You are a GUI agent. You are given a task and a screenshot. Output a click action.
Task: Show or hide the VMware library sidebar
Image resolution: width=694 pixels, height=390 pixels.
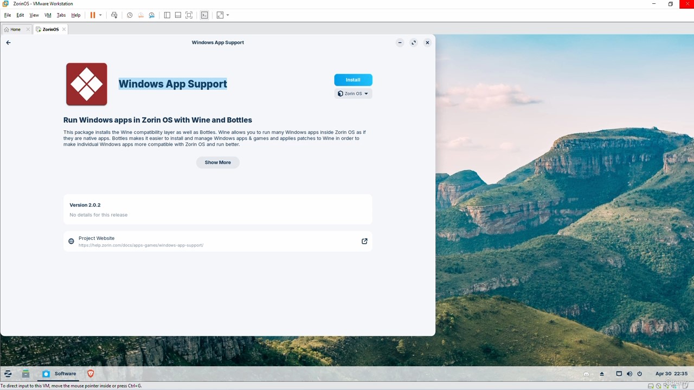pos(167,15)
